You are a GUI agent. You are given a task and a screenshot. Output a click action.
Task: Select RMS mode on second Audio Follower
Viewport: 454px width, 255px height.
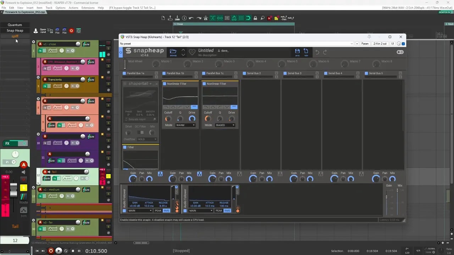tap(227, 211)
